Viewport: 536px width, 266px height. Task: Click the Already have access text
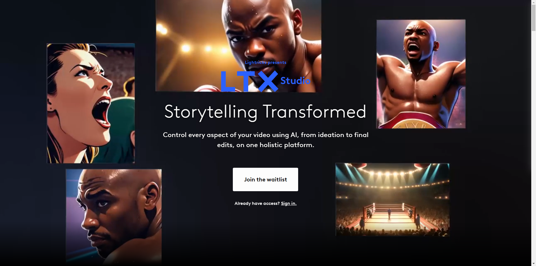[257, 203]
